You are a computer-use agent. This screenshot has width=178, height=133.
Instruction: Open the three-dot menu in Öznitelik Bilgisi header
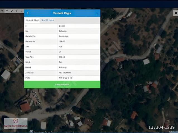[28, 13]
